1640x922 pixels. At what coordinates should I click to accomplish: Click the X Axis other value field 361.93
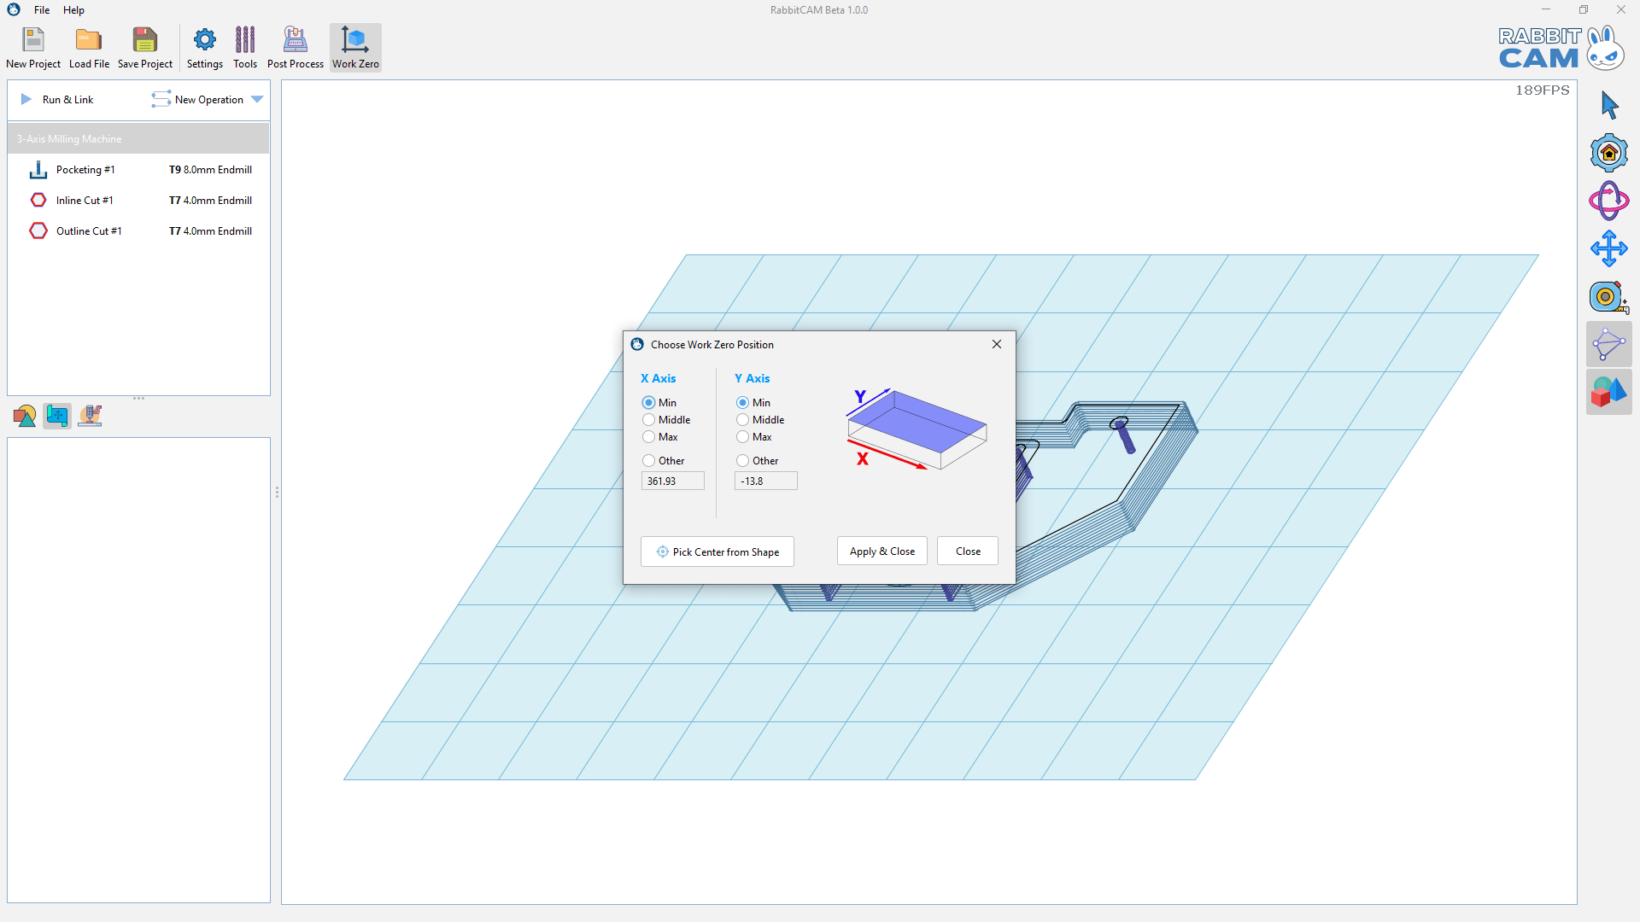(x=673, y=481)
